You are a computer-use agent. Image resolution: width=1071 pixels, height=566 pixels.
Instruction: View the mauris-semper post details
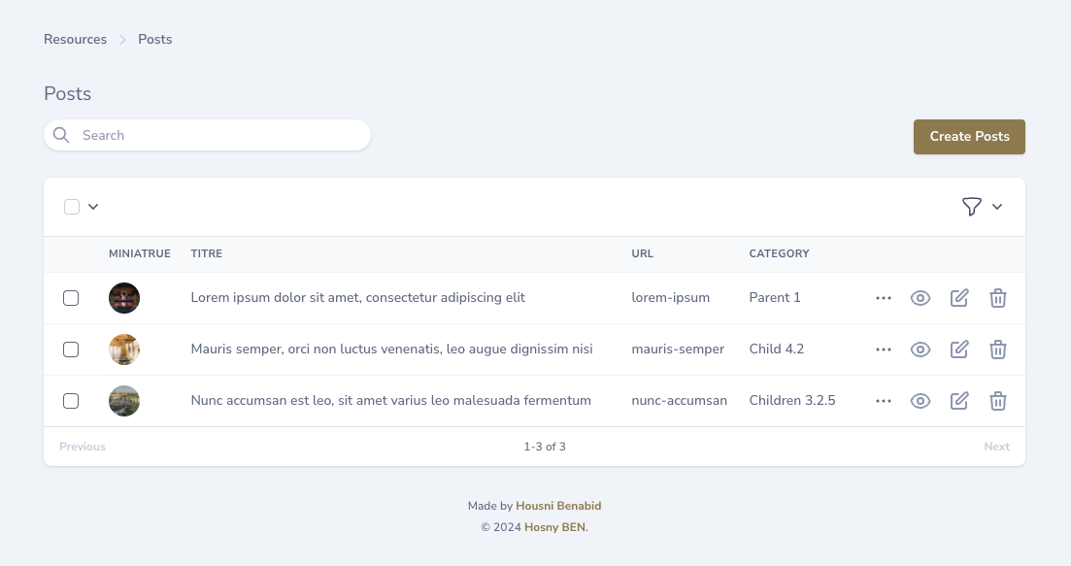point(920,350)
